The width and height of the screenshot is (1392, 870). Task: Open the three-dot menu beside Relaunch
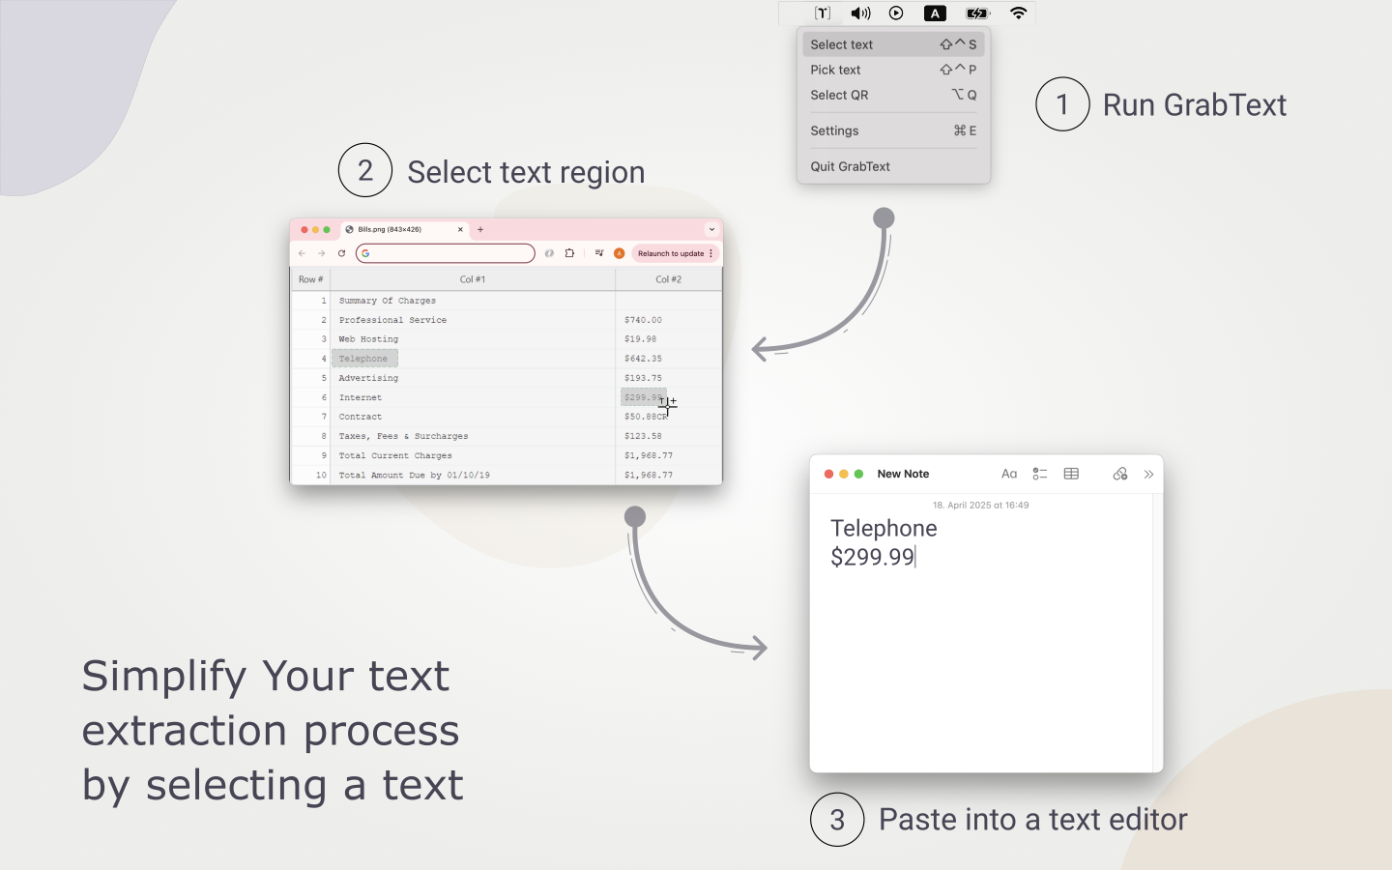click(x=711, y=253)
